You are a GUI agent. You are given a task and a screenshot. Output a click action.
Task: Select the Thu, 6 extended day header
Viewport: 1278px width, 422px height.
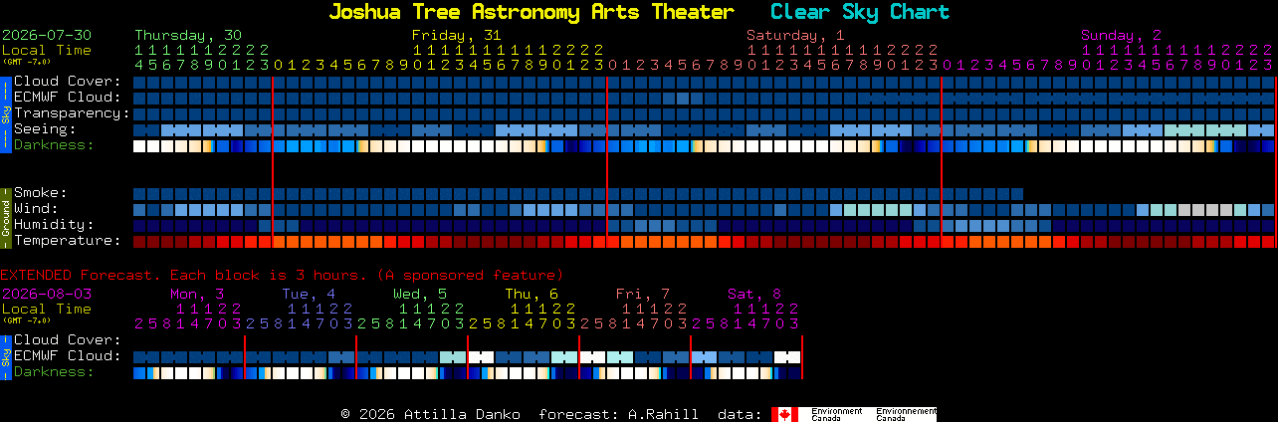pos(532,294)
